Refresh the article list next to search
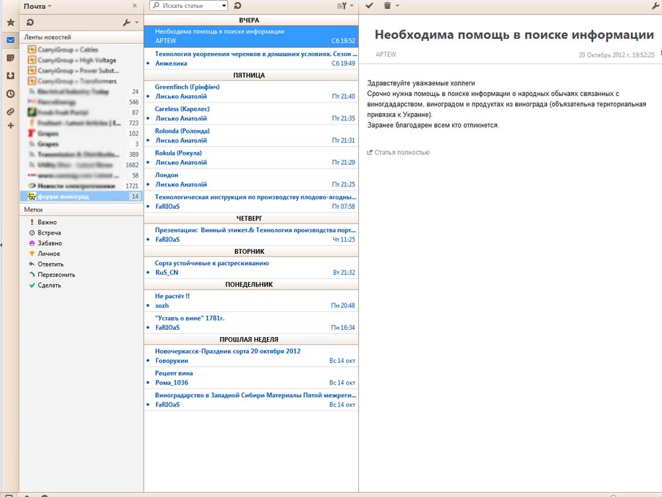The height and width of the screenshot is (497, 662). [x=238, y=5]
